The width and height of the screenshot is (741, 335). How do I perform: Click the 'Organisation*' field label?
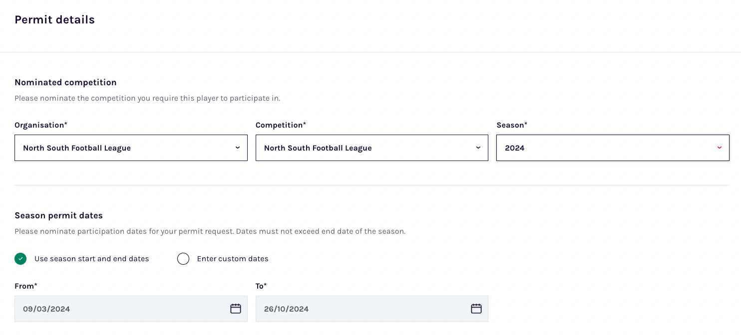tap(41, 125)
